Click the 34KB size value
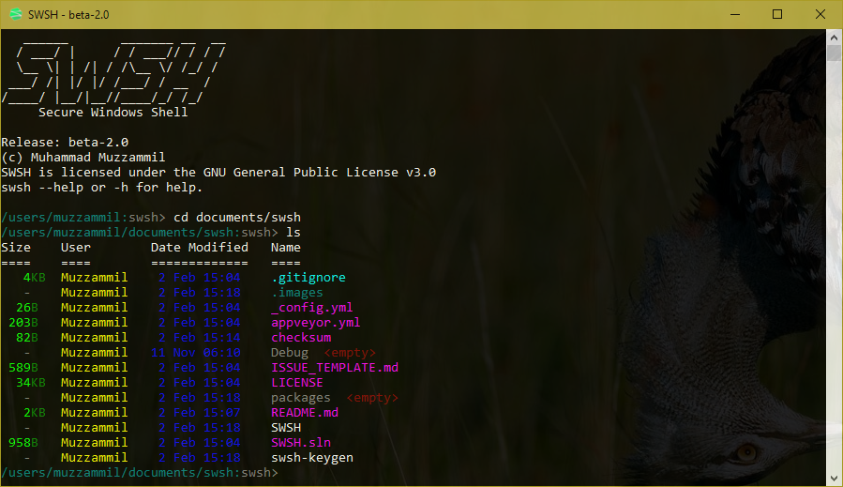 [31, 383]
